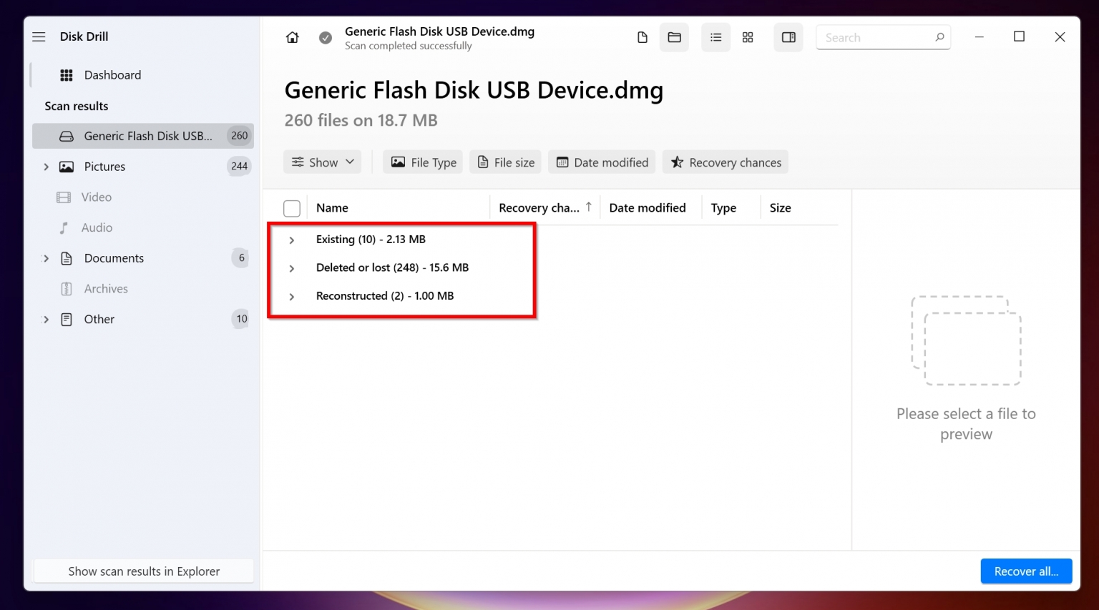Switch to grid view of files
1099x610 pixels.
748,36
